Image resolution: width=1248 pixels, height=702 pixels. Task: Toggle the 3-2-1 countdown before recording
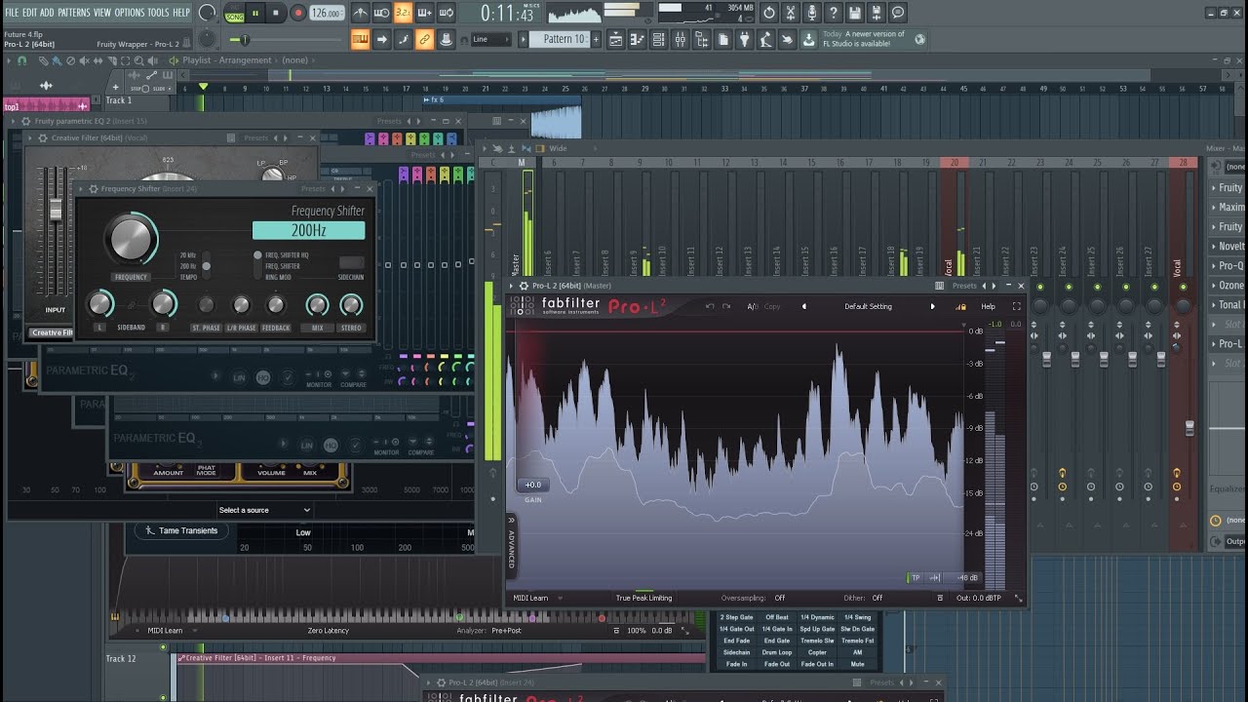pos(403,13)
